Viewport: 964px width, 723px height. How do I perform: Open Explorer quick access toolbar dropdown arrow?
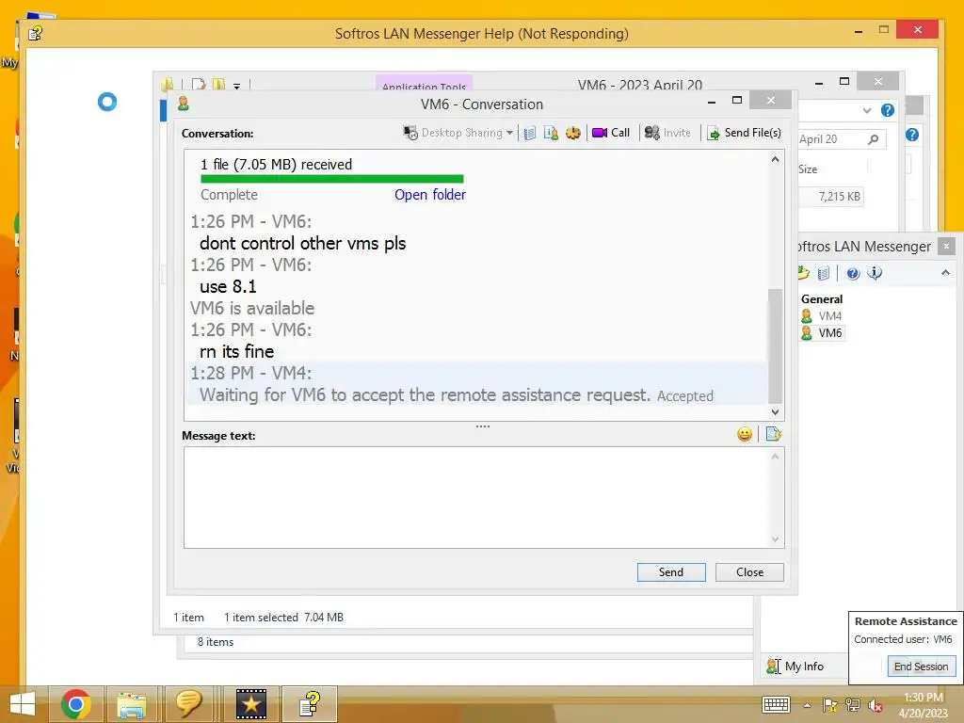(x=236, y=87)
